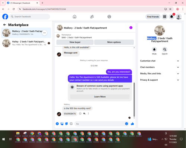Viewport: 186px width, 148px height.
Task: Open the Windows notification center
Action: [x=181, y=139]
